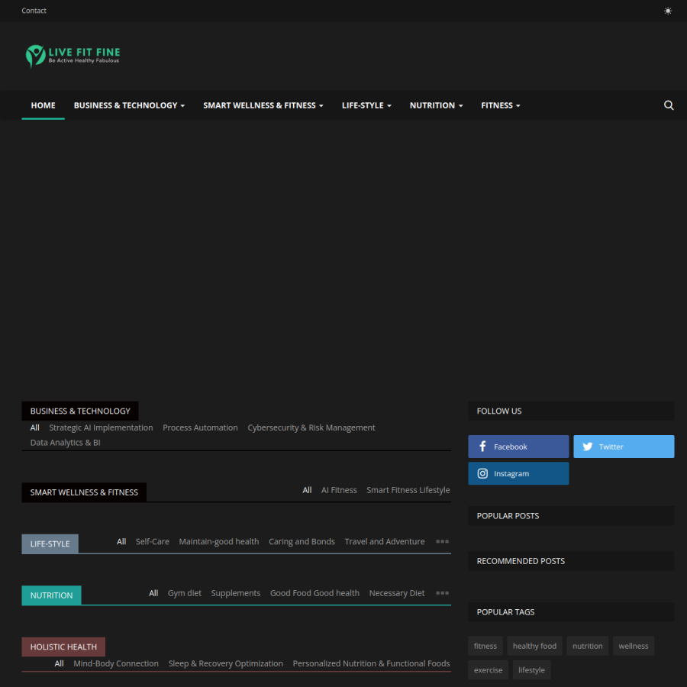Select the Process Automation tab
Viewport: 687px width, 687px height.
[200, 427]
